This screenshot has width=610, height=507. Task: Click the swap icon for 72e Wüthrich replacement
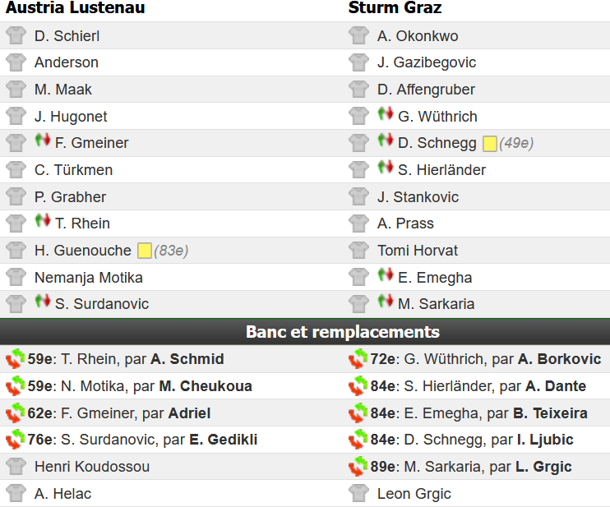pos(358,358)
